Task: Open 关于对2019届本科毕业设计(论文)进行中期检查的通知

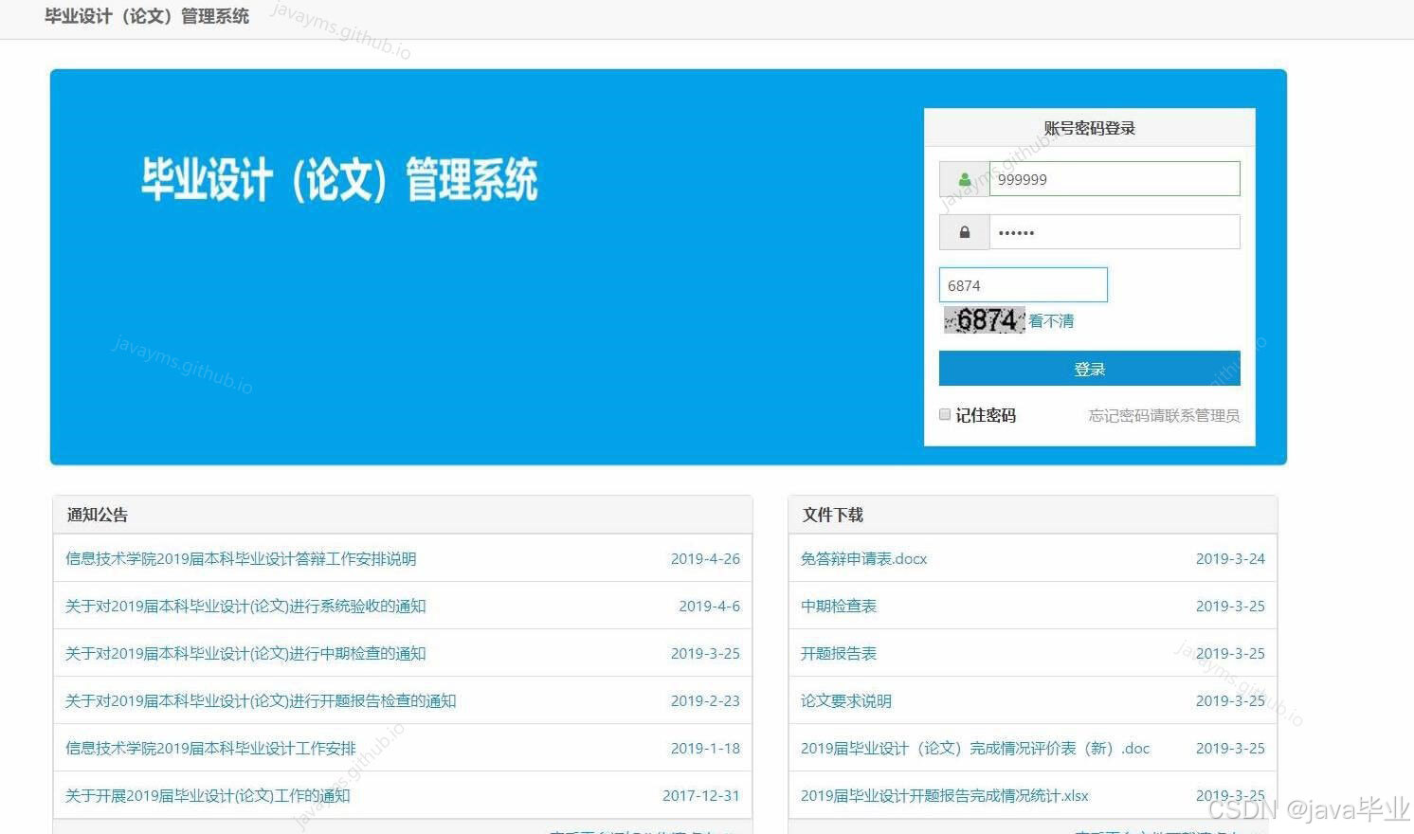Action: tap(245, 653)
